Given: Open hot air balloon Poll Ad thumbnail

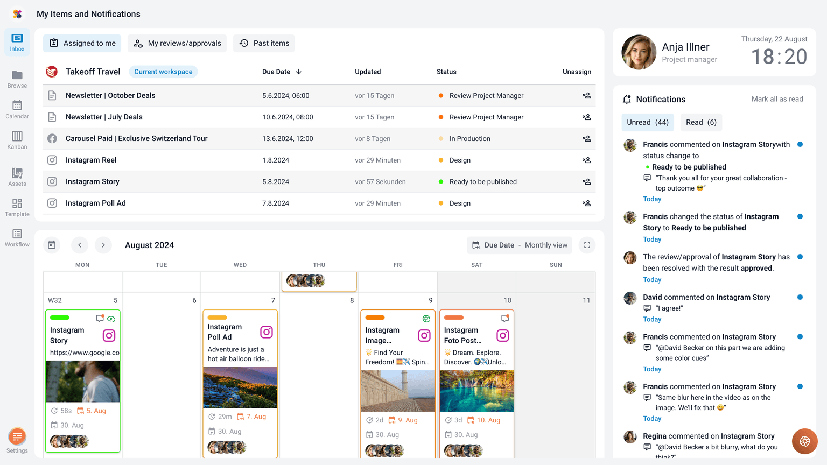Looking at the screenshot, I should (x=240, y=387).
